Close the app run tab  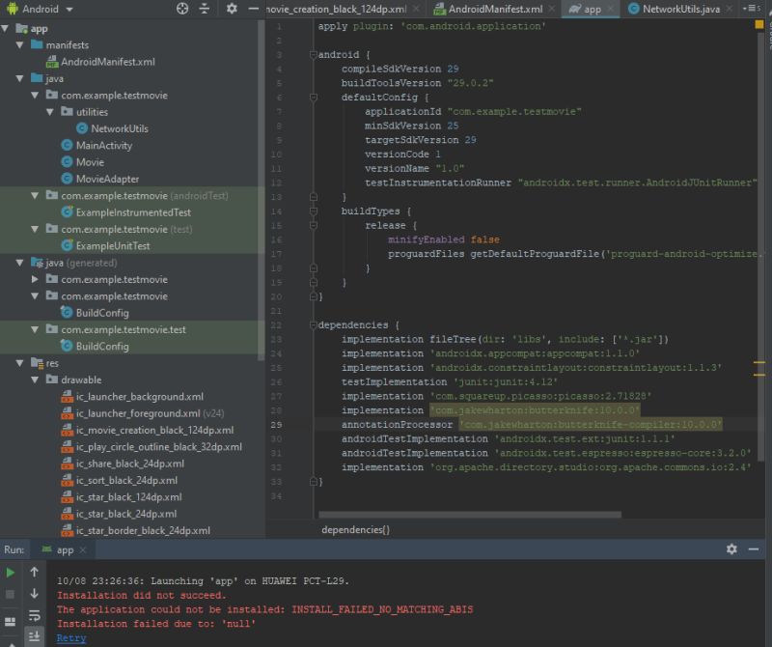click(x=83, y=549)
